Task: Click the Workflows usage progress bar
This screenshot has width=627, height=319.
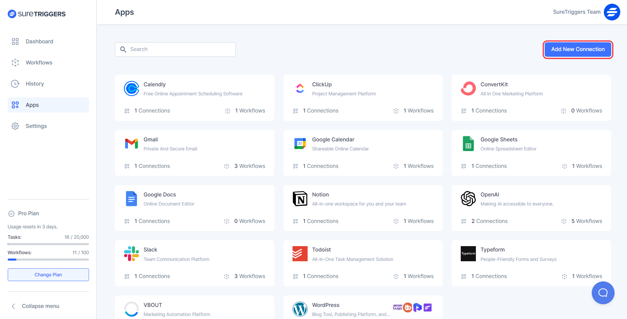Action: click(x=48, y=260)
